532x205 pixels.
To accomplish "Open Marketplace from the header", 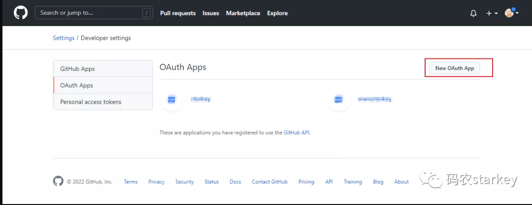I will (x=243, y=13).
